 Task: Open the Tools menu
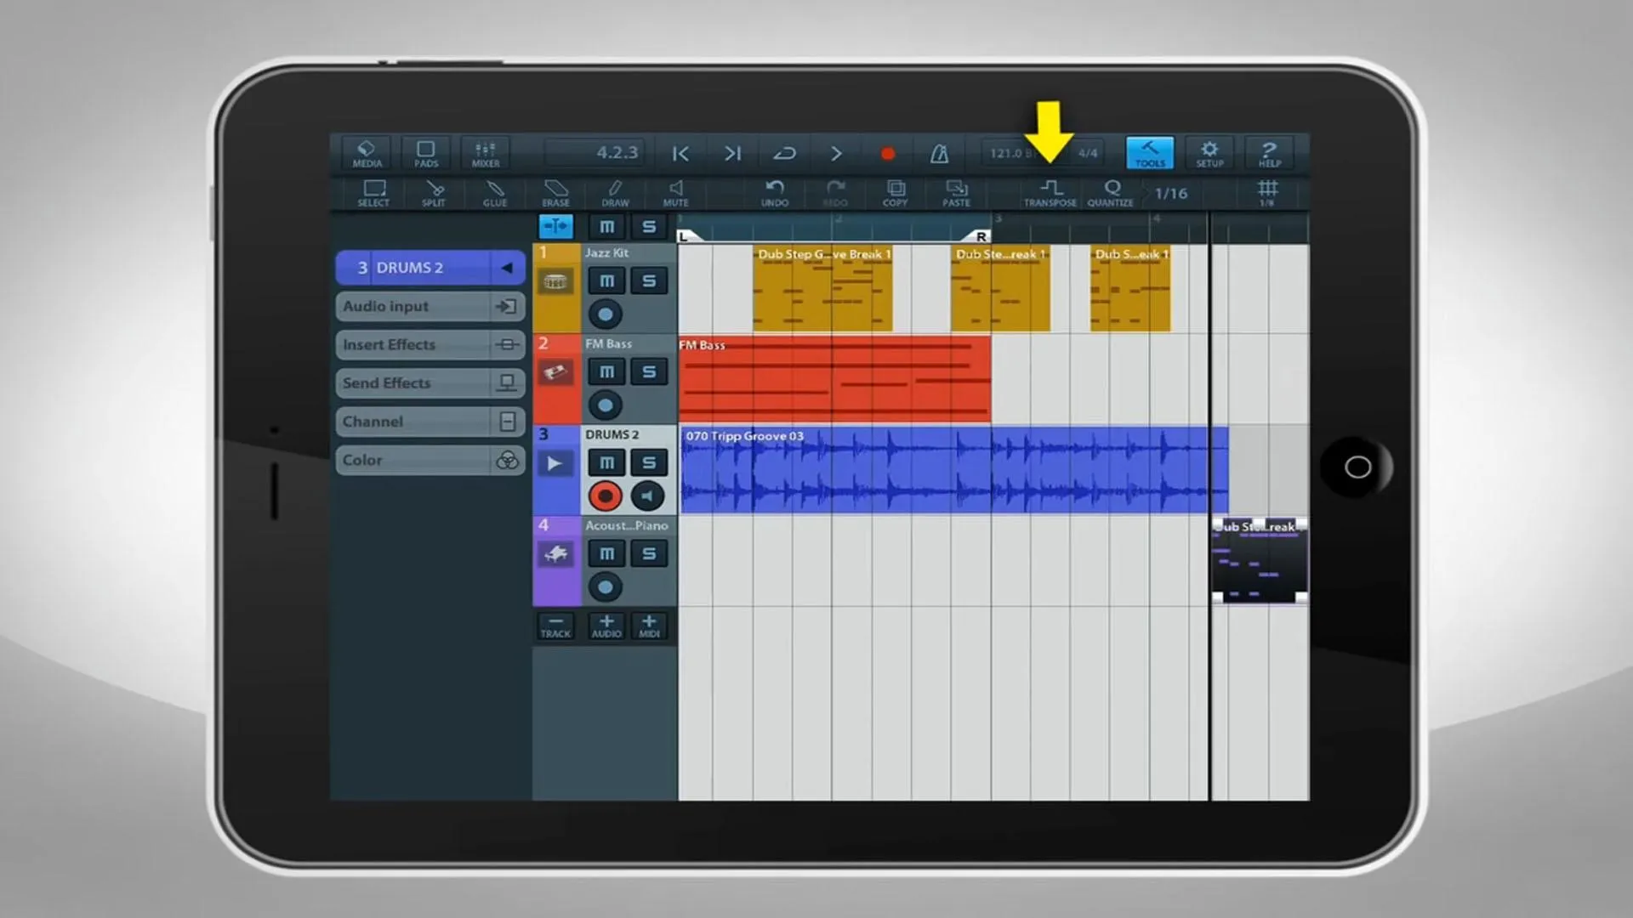[x=1150, y=152]
